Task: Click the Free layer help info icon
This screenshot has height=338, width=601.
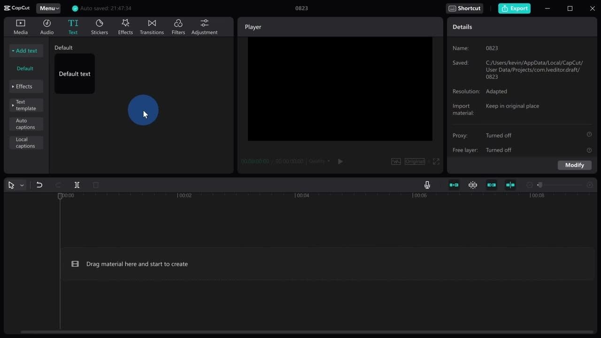Action: [589, 150]
